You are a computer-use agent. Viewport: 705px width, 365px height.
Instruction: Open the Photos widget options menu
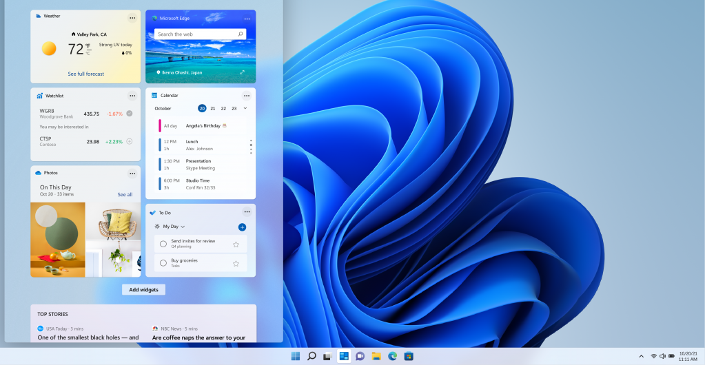[x=132, y=174]
